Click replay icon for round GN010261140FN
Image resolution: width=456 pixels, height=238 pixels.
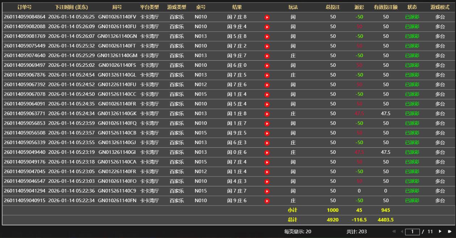(267, 201)
